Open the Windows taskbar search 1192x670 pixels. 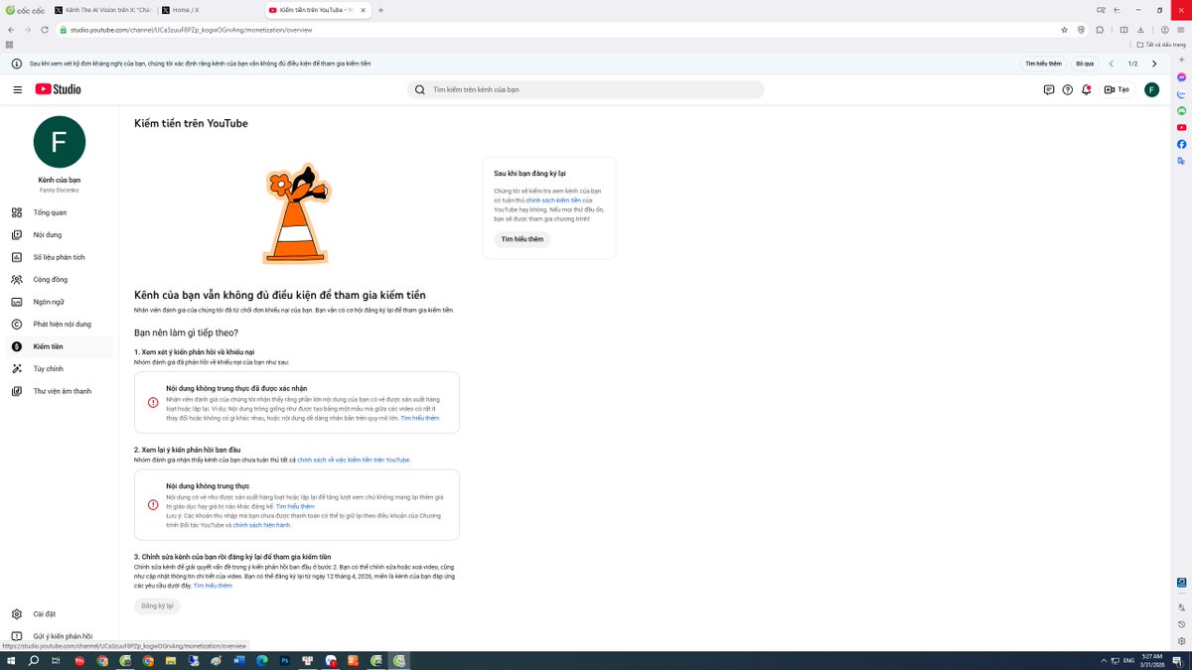(x=34, y=660)
